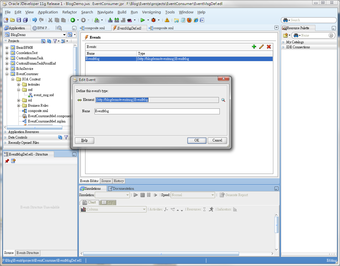Expand the testsuites folder node
Screen dimensions: 340x266
[x=19, y=85]
